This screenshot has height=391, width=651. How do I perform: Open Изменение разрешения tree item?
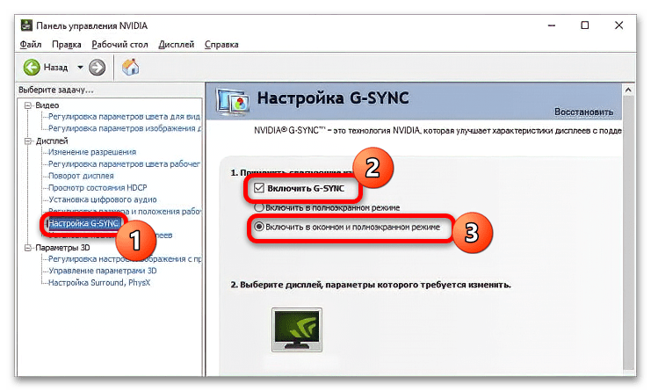[92, 152]
